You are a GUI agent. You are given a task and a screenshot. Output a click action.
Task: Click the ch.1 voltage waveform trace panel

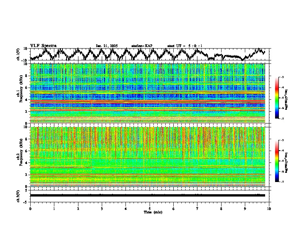[150, 54]
